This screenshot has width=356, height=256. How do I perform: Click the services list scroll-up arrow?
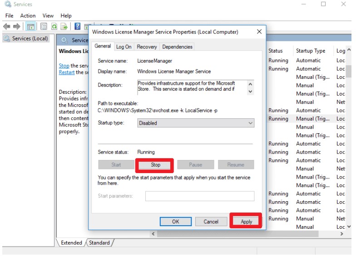[x=349, y=49]
